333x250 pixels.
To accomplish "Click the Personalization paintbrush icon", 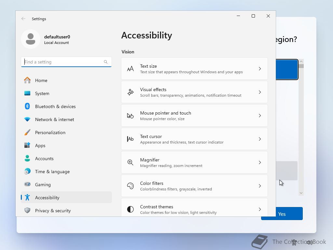I will point(27,132).
